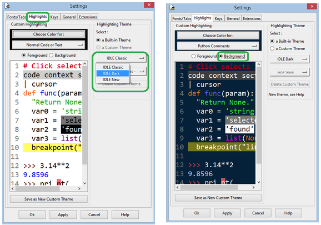Click the up arrow of right preview vertical scrollbar

(259, 64)
